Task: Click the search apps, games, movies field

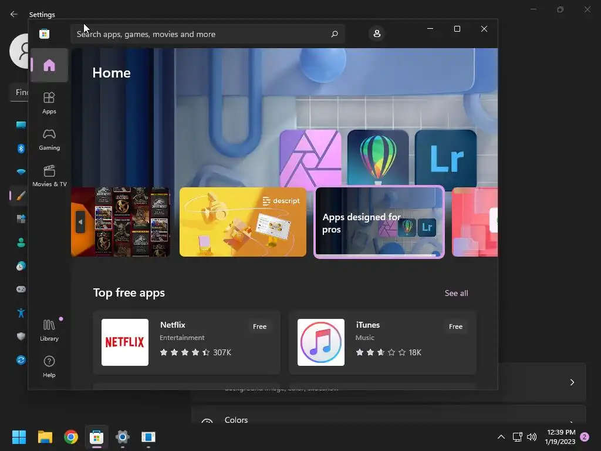Action: (207, 34)
